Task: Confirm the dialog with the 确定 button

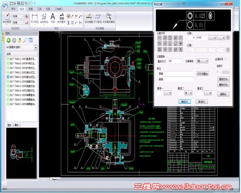Action: (x=185, y=102)
